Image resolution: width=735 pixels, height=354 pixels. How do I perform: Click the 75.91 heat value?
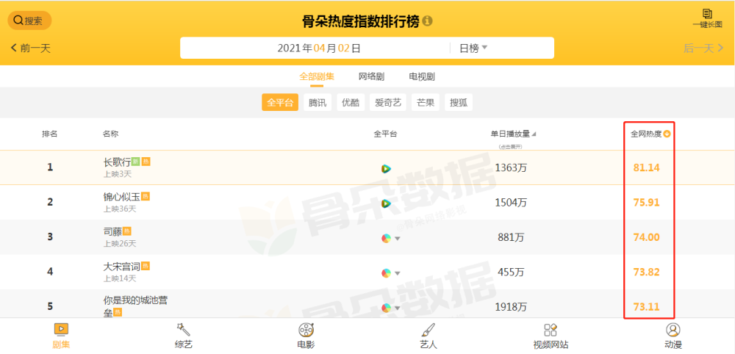tap(646, 202)
